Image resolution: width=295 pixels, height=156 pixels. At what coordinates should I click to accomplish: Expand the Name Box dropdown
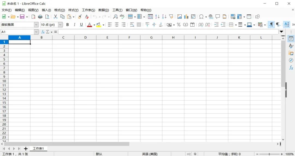click(36, 32)
